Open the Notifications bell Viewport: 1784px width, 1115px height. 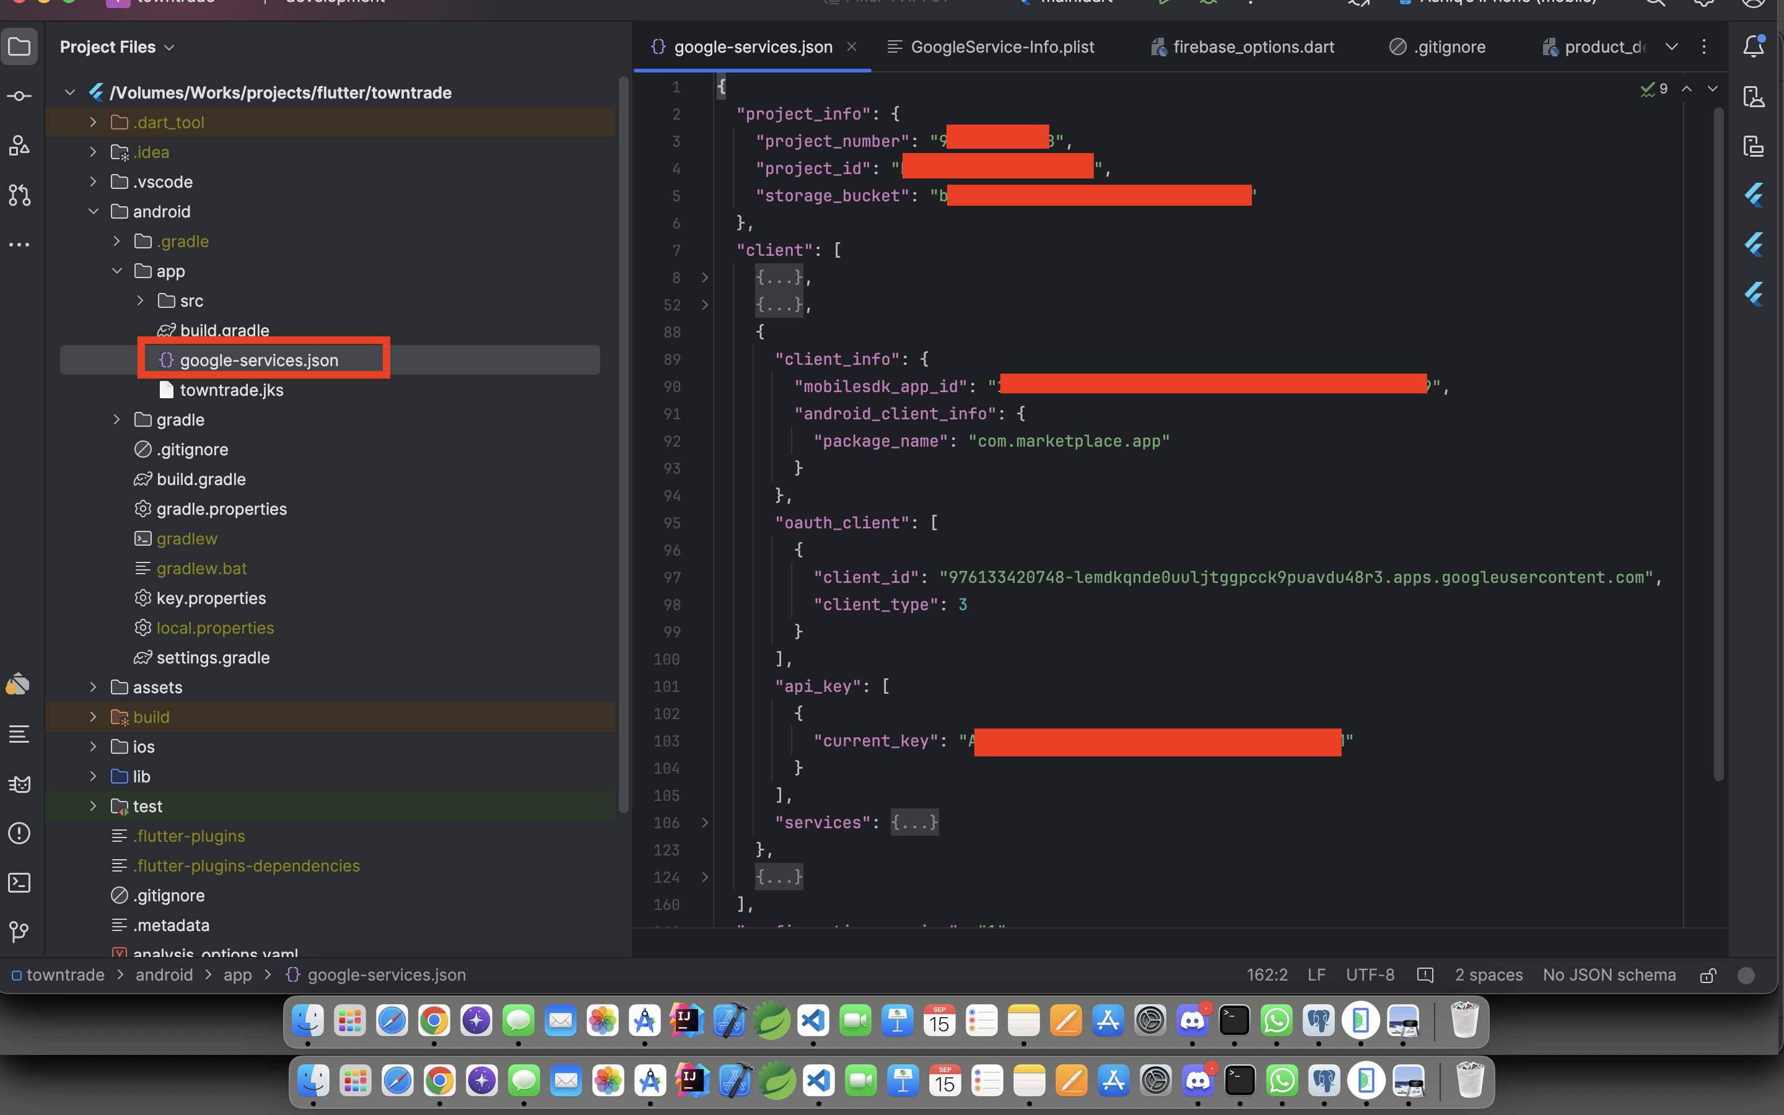pyautogui.click(x=1754, y=46)
